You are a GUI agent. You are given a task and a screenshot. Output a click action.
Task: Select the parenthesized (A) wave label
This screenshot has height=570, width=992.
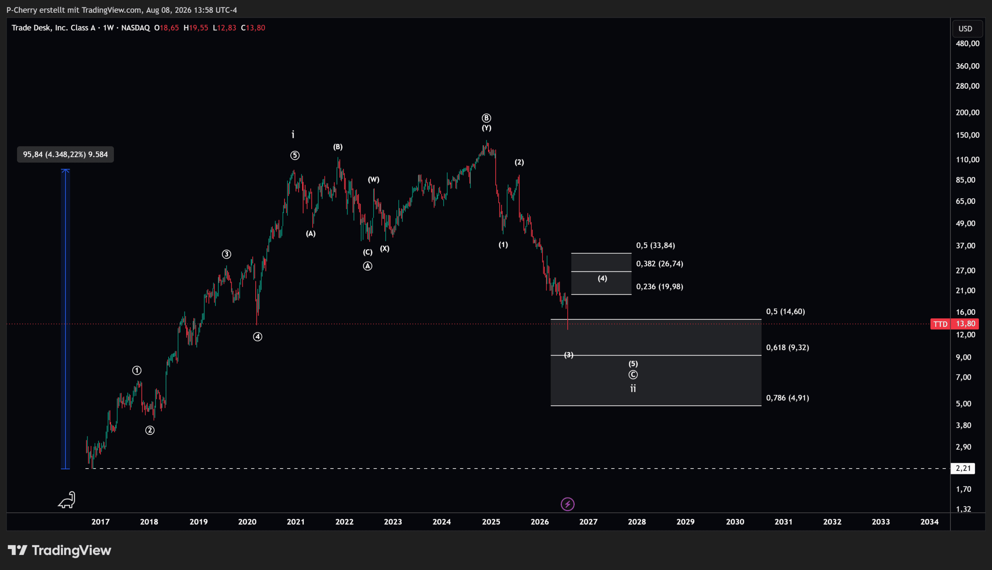click(310, 234)
